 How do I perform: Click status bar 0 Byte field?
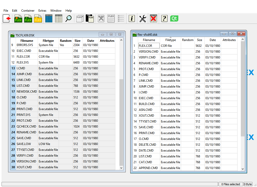click(x=248, y=184)
